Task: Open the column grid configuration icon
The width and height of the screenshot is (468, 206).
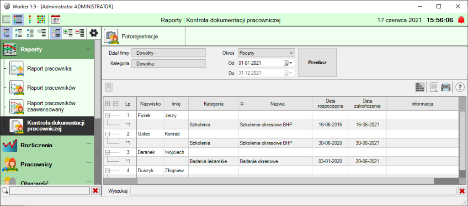Action: (420, 87)
